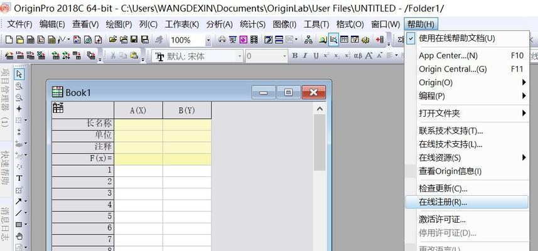
Task: Select column header B(Y) in Book1
Action: pyautogui.click(x=187, y=110)
